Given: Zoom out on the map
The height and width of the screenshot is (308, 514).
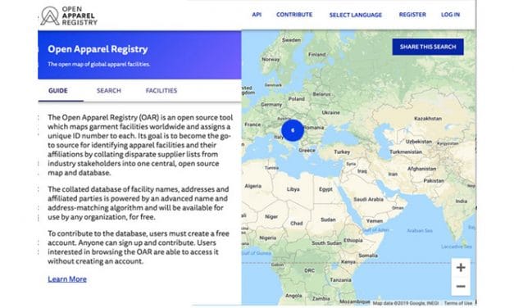Looking at the screenshot, I should [x=461, y=286].
